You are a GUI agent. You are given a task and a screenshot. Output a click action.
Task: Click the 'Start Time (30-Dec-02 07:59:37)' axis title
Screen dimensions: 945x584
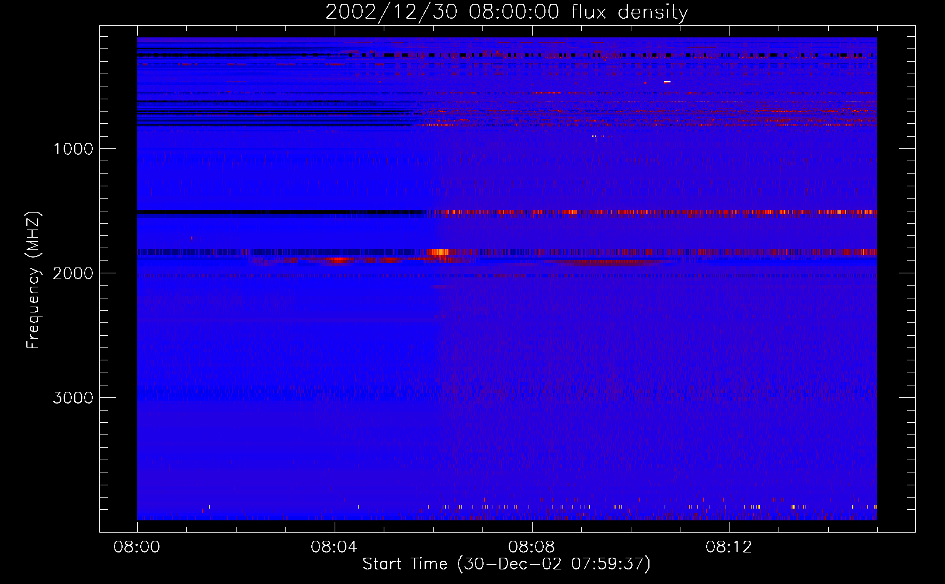click(x=506, y=564)
